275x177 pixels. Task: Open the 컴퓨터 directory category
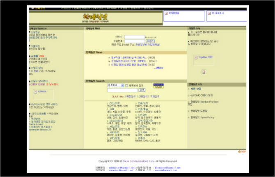coord(141,138)
